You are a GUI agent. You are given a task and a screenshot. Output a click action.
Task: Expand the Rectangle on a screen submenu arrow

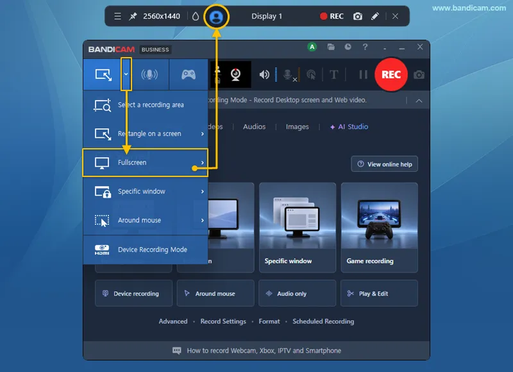(202, 134)
